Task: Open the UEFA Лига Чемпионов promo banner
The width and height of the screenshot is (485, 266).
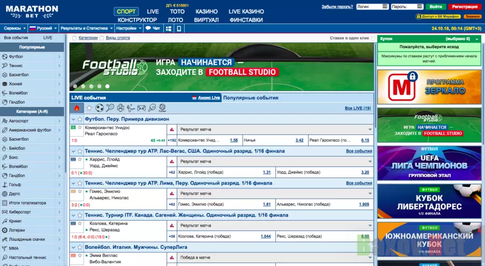Action: point(429,163)
